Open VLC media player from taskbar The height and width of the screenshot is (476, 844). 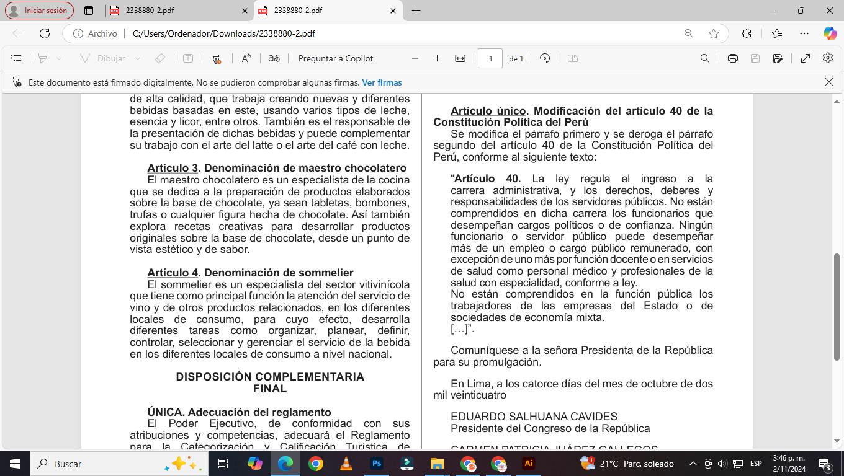click(x=346, y=464)
